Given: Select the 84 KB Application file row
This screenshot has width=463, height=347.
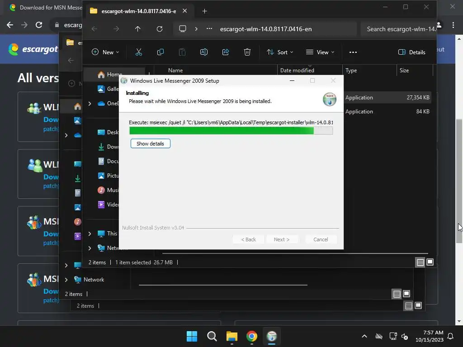Looking at the screenshot, I should point(387,112).
